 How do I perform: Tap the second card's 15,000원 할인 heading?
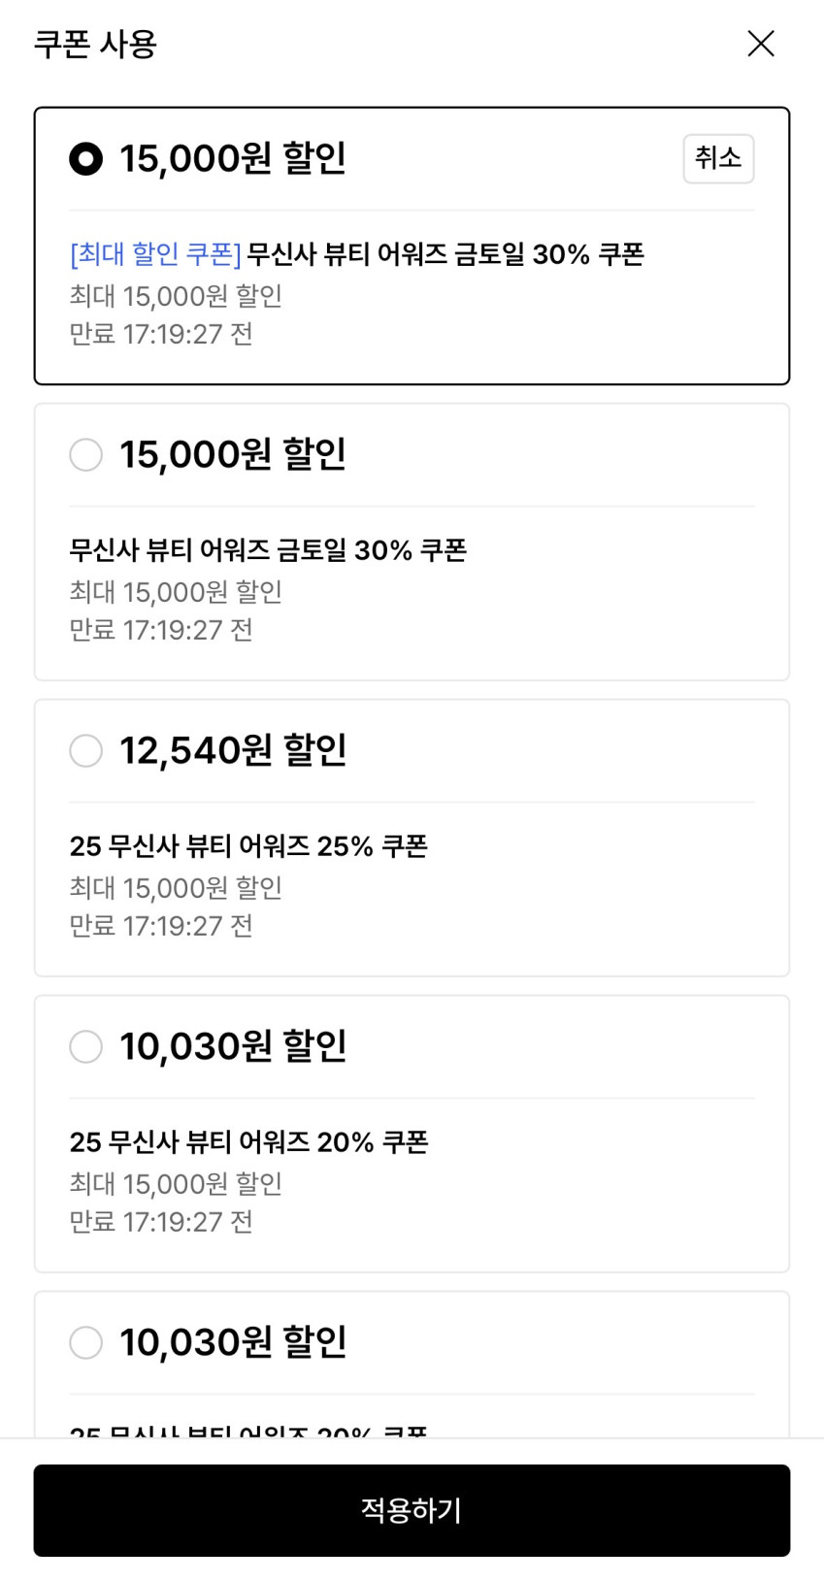(233, 454)
